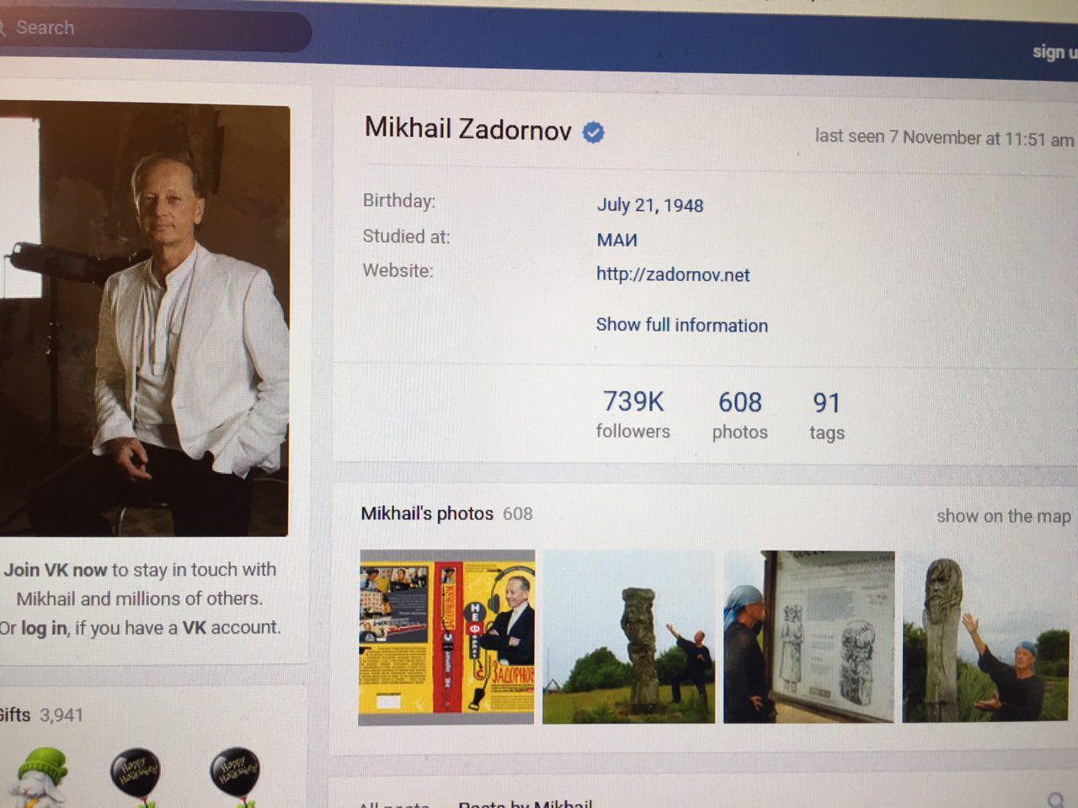Open photo of man reading info board
The image size is (1078, 808).
[x=809, y=637]
